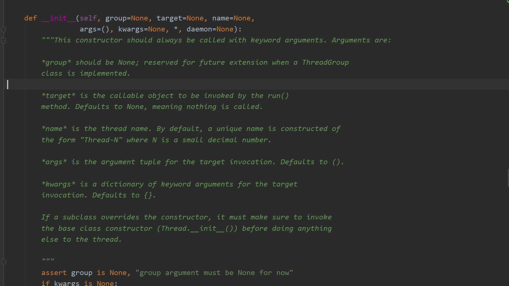
Task: Click the assert keyword
Action: point(54,273)
